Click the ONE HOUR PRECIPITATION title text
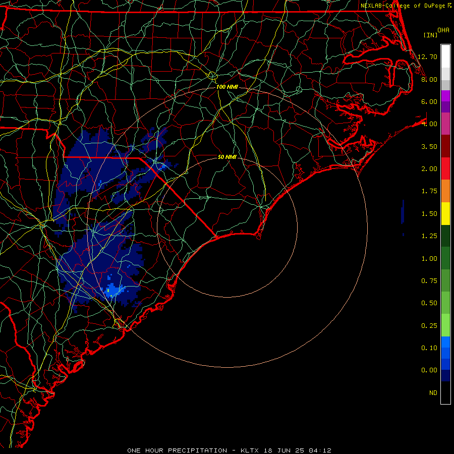 [177, 450]
